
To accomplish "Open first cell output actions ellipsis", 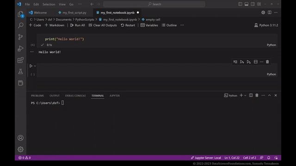I will click(x=32, y=52).
